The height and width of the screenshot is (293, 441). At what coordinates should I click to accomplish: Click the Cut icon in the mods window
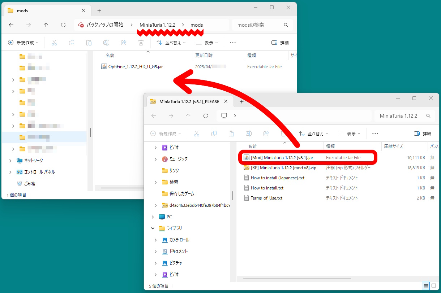point(54,43)
